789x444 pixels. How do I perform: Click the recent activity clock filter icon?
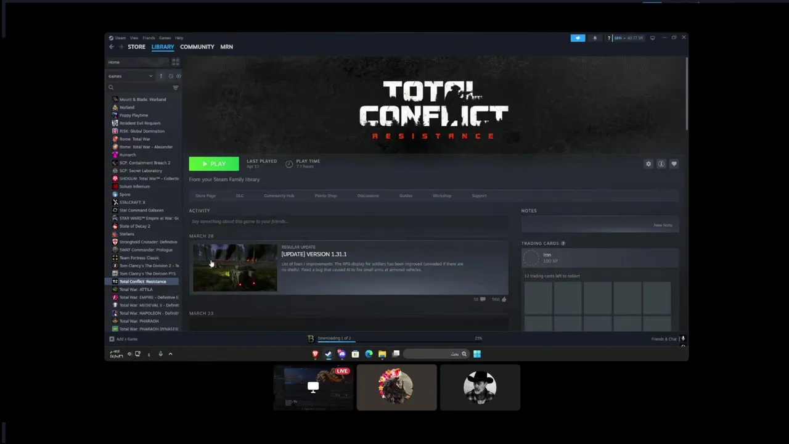click(171, 76)
